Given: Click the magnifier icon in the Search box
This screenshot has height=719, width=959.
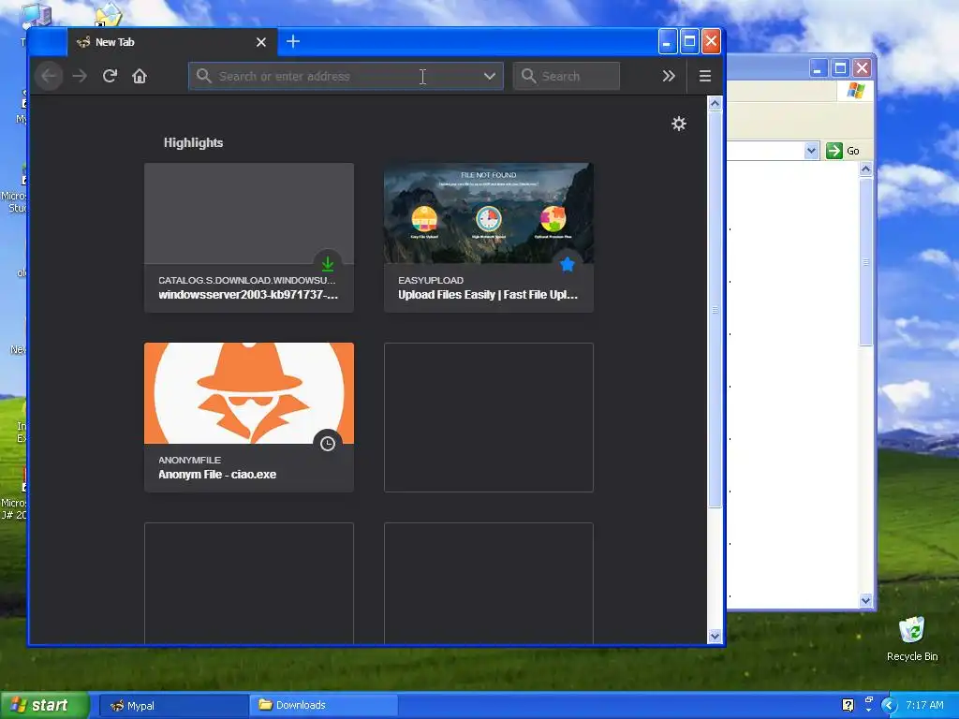Looking at the screenshot, I should click(528, 77).
